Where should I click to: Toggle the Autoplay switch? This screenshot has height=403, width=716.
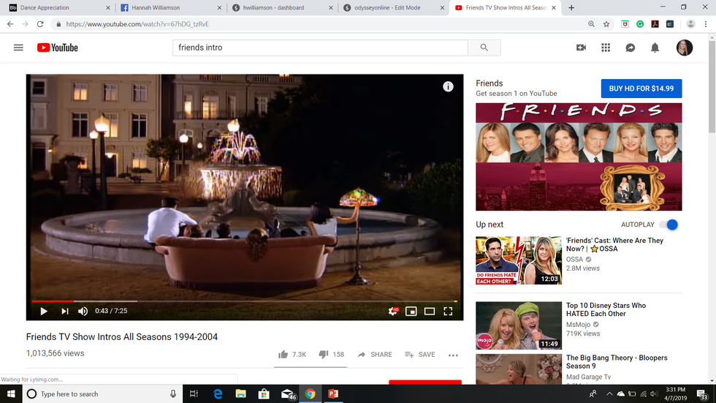pyautogui.click(x=669, y=225)
